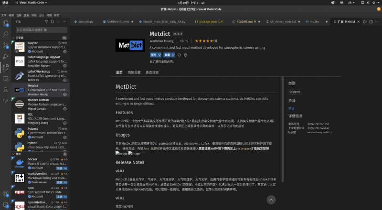Click Install button for markdownlint extension
The height and width of the screenshot is (210, 382).
(60, 182)
